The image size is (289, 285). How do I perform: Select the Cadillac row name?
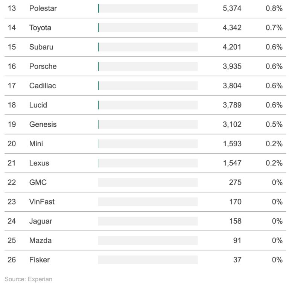(43, 86)
